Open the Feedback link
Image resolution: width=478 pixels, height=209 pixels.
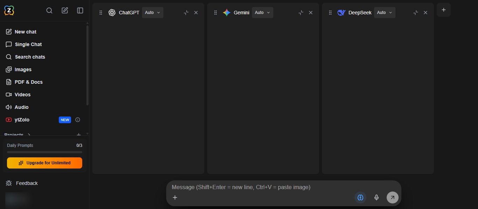27,183
